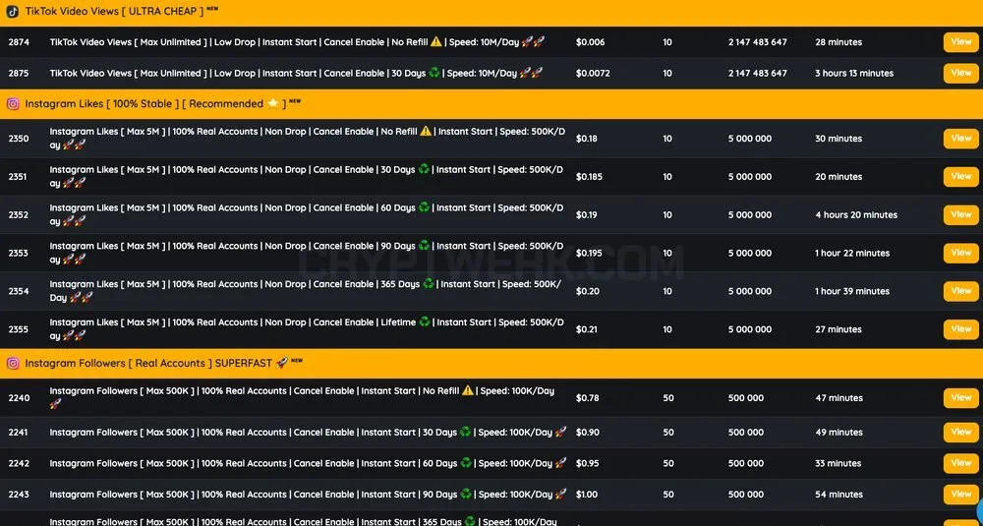Select TikTok Video Views ULTRA CHEAP category header

[491, 13]
